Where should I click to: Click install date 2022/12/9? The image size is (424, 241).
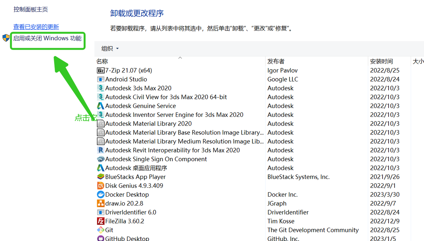[x=385, y=221]
